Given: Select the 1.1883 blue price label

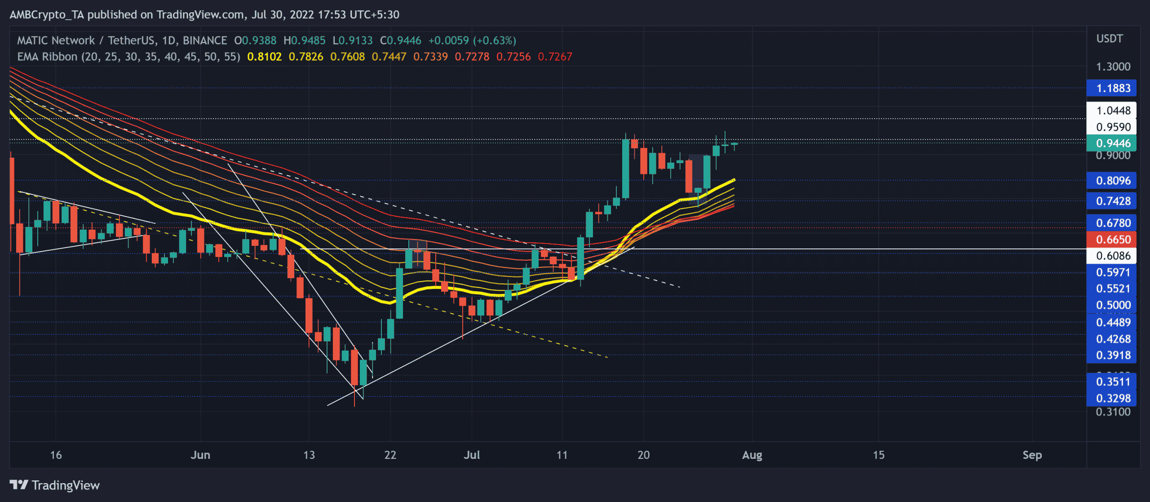Looking at the screenshot, I should tap(1112, 88).
